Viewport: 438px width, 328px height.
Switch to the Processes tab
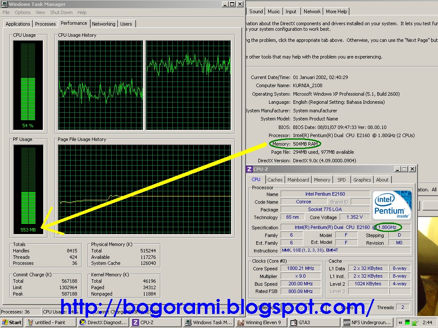(x=45, y=24)
